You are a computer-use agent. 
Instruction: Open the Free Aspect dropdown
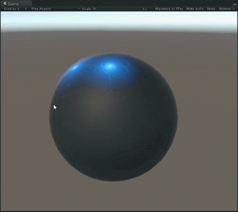pos(55,9)
